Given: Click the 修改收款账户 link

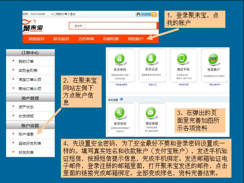Looking at the screenshot, I should pyautogui.click(x=215, y=85).
